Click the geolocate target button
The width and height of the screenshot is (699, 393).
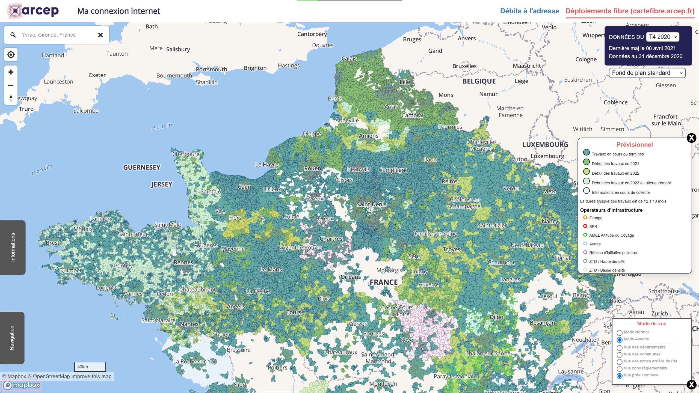tap(11, 55)
